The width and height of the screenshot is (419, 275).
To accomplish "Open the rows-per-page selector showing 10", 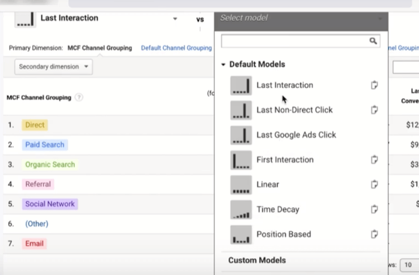I will tap(409, 265).
